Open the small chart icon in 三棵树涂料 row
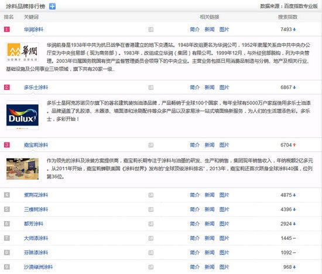Viewport: 322px width, 274px height. (151, 209)
